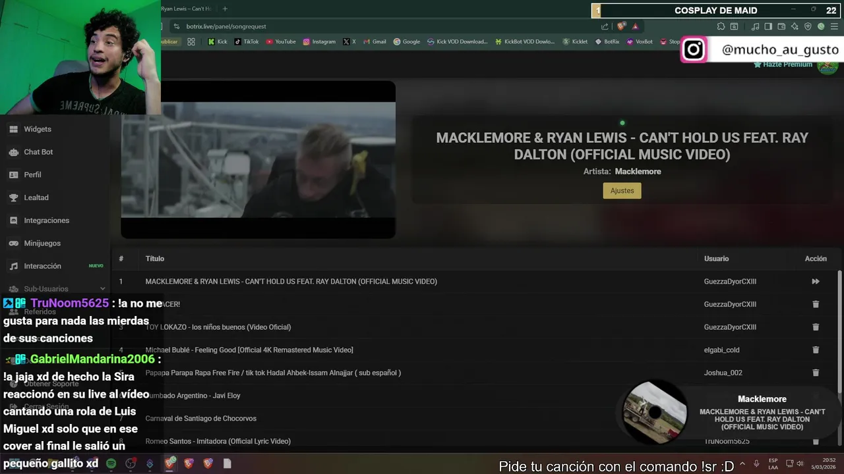Click the ESP LAA language indicator
Screen dimensions: 844x474
[x=773, y=463]
